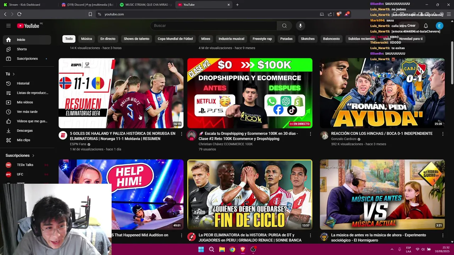Open the Dropshipping y Ecommerce live thumbnail

(250, 93)
